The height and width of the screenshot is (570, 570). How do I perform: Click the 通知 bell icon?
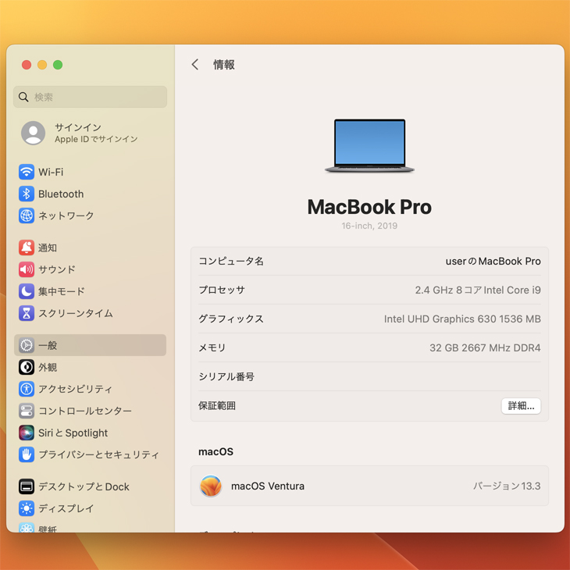click(27, 248)
